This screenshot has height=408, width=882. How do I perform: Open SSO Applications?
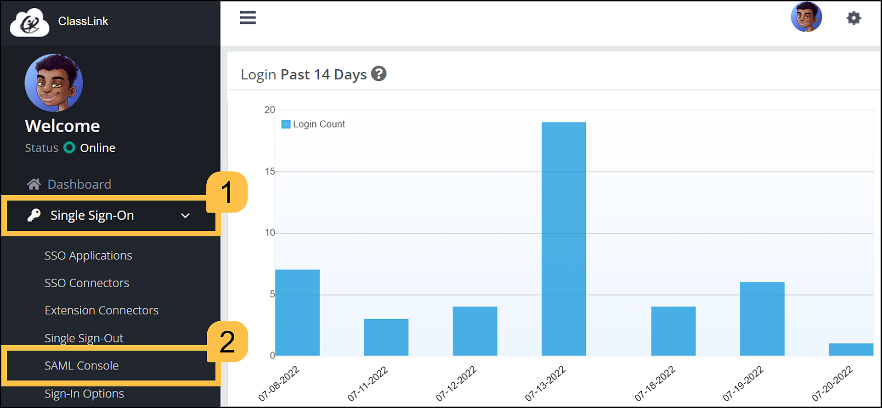[x=88, y=256]
